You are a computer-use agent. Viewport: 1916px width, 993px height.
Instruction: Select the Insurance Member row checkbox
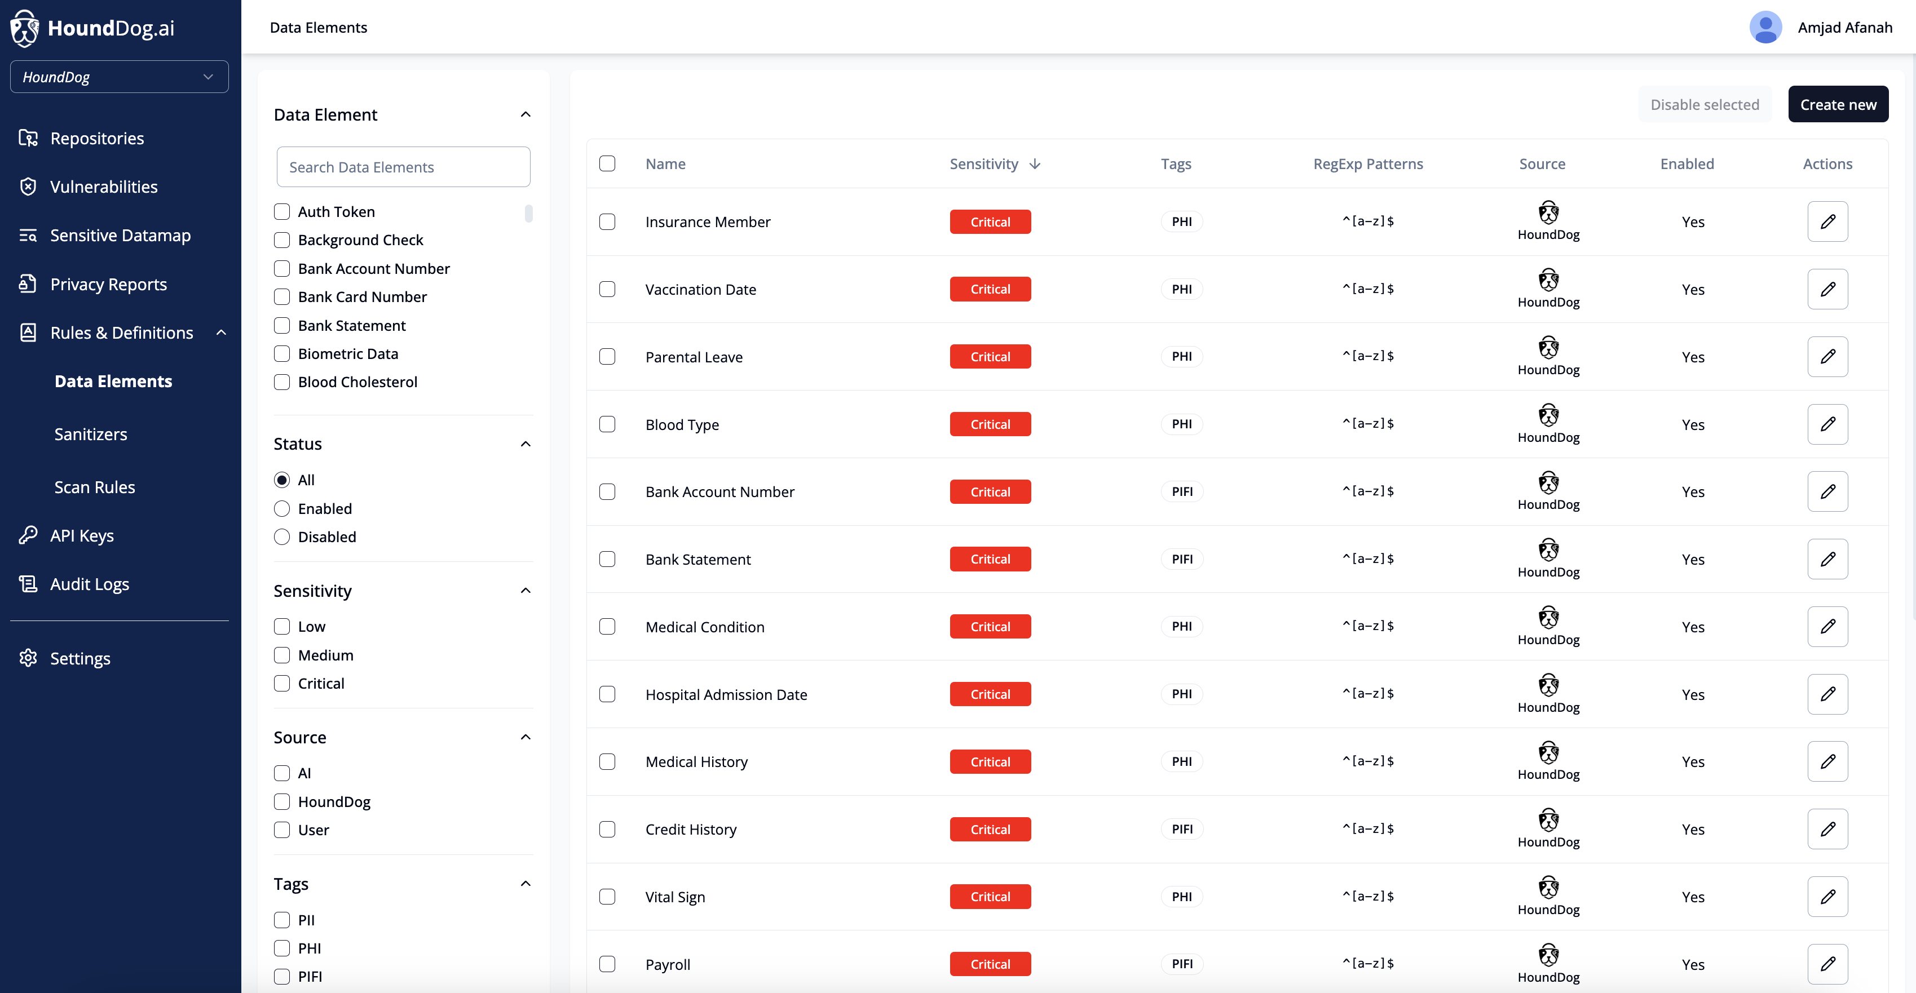tap(607, 221)
